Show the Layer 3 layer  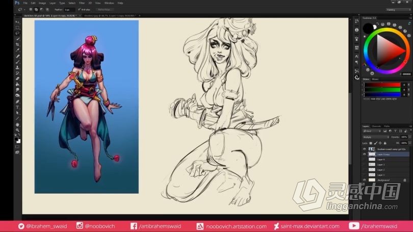(365, 165)
